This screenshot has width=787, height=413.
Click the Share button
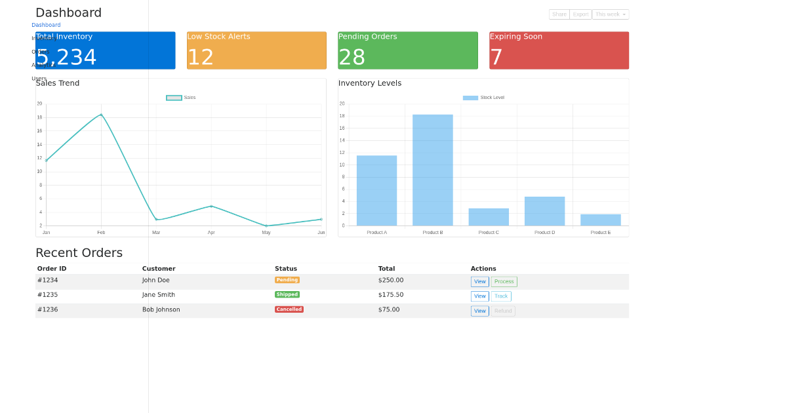click(x=559, y=14)
